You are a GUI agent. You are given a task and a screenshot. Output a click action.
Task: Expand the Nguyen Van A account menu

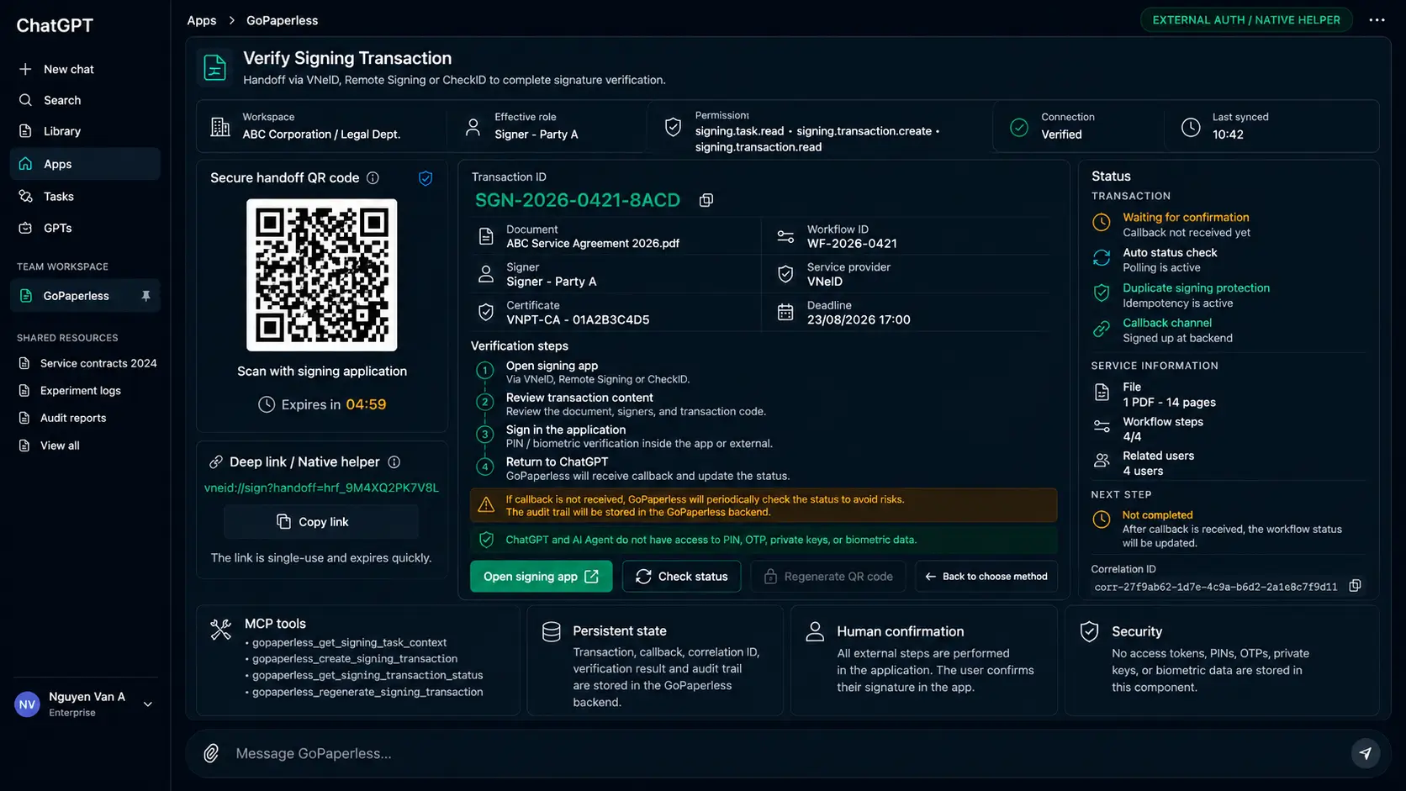coord(148,704)
